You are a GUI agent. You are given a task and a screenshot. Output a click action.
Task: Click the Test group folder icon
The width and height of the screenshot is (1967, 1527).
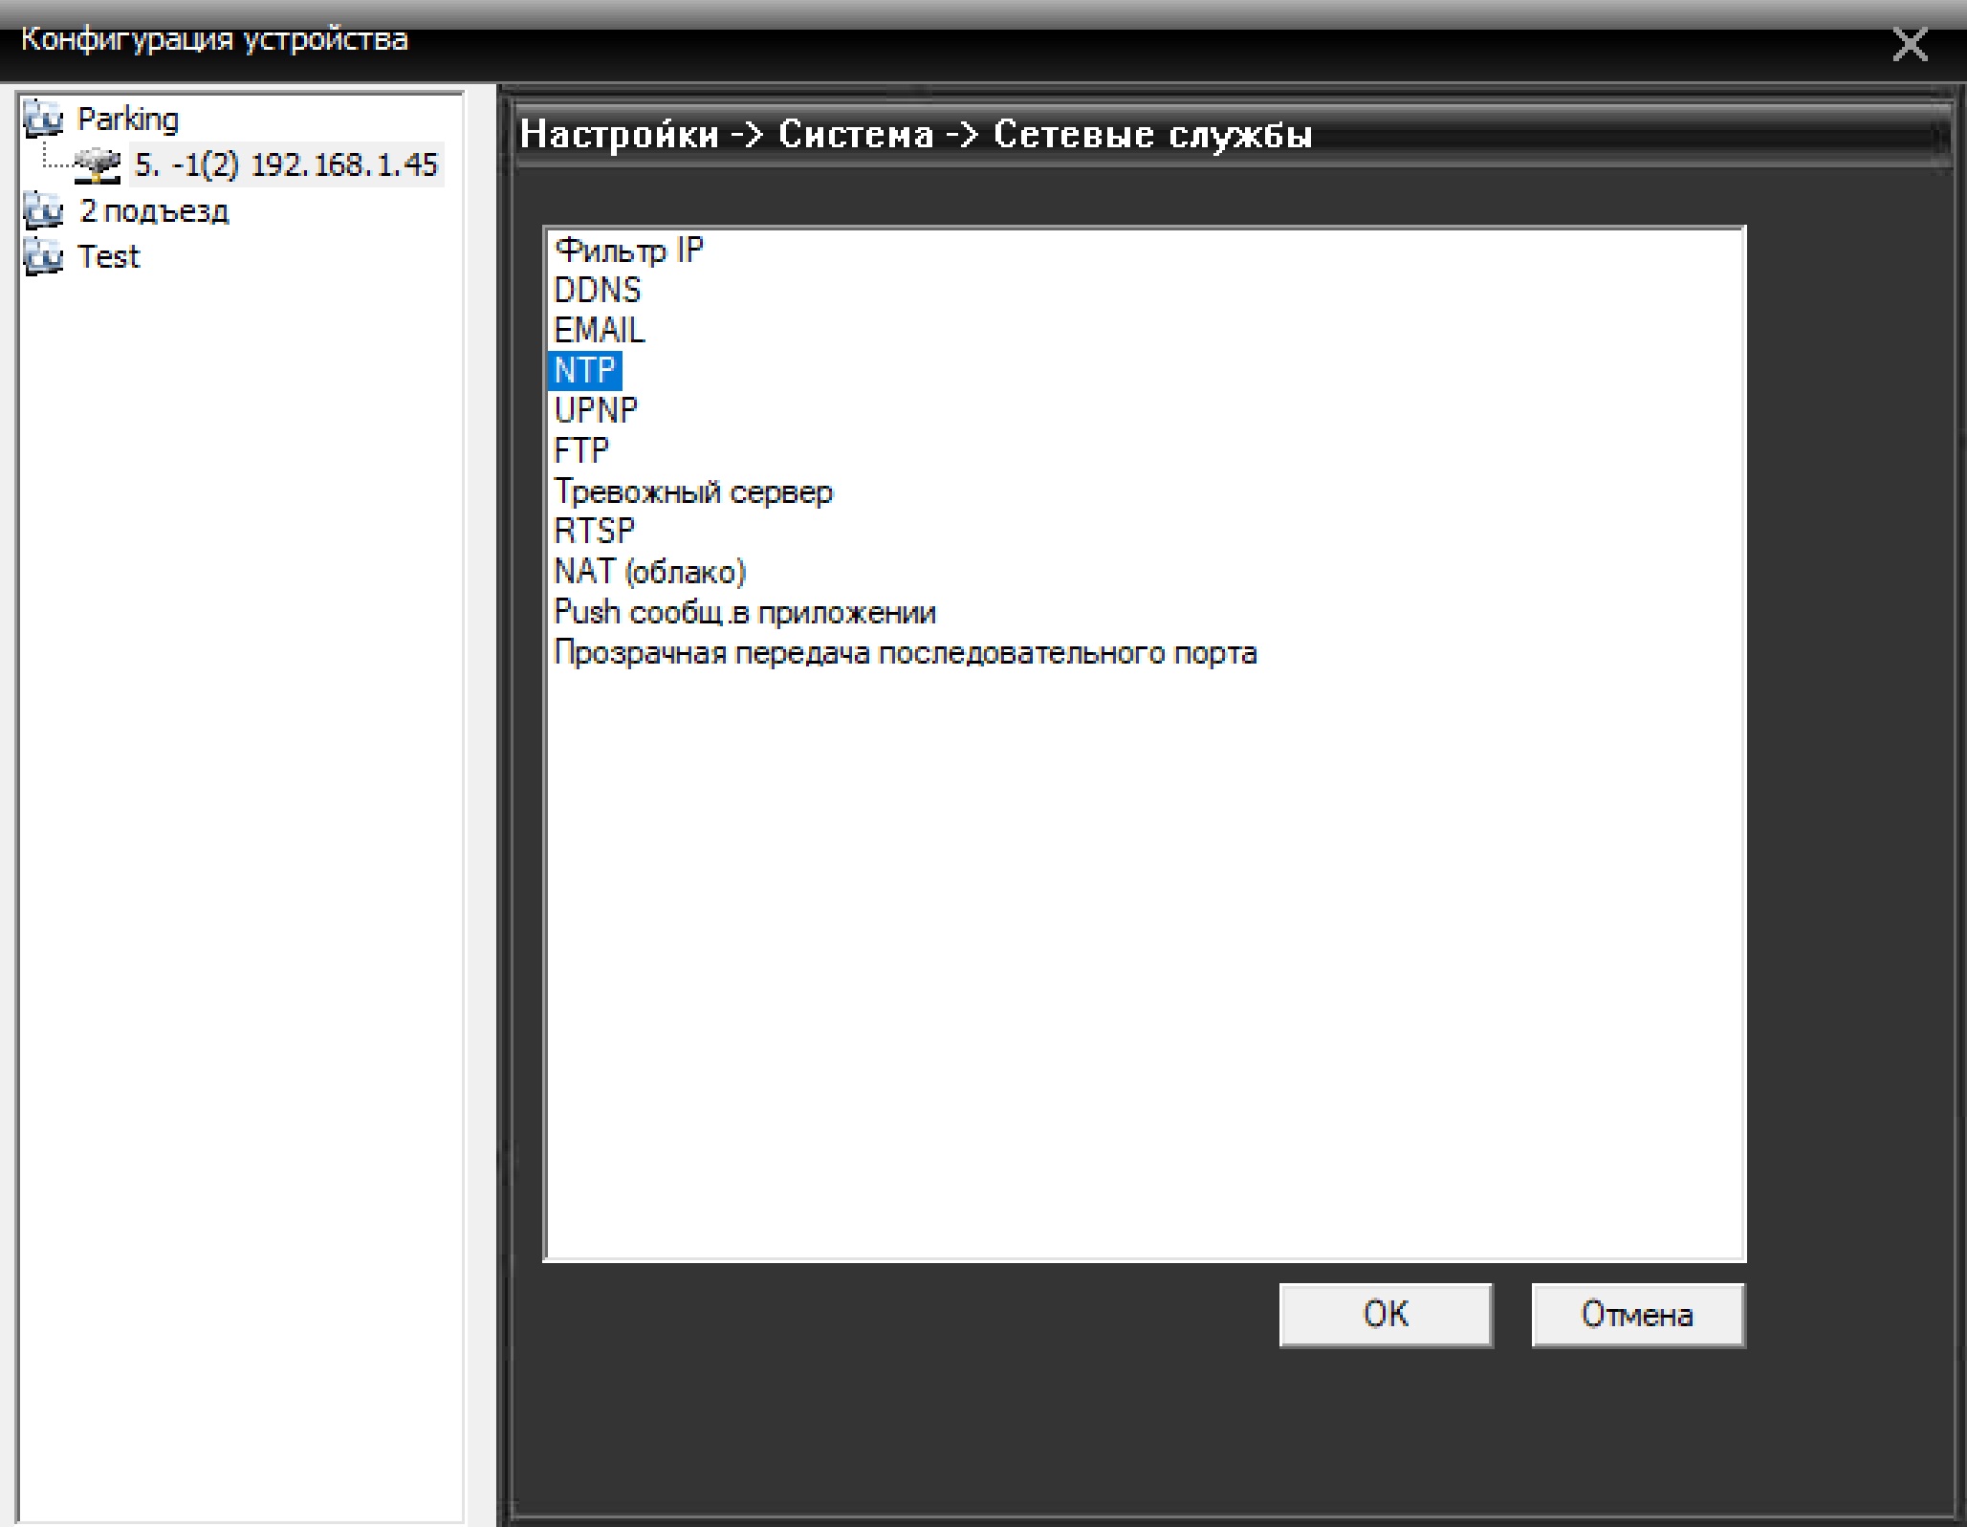pos(43,256)
